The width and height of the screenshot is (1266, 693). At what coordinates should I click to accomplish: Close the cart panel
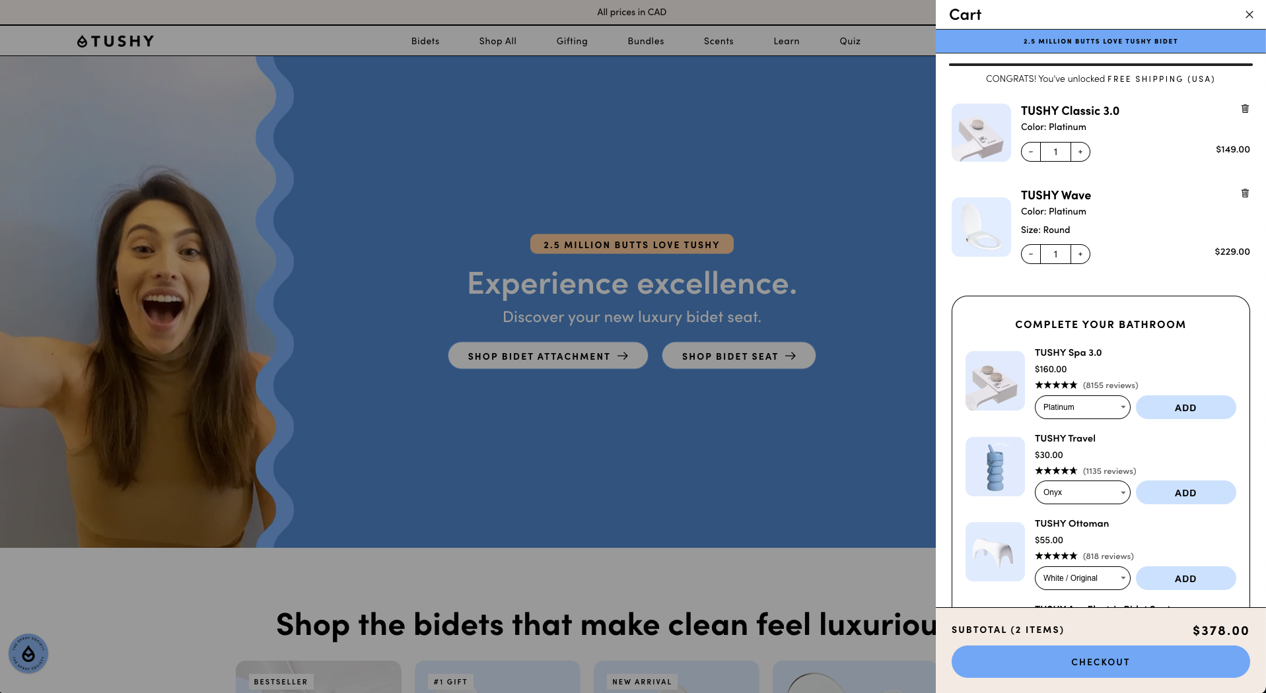tap(1249, 15)
